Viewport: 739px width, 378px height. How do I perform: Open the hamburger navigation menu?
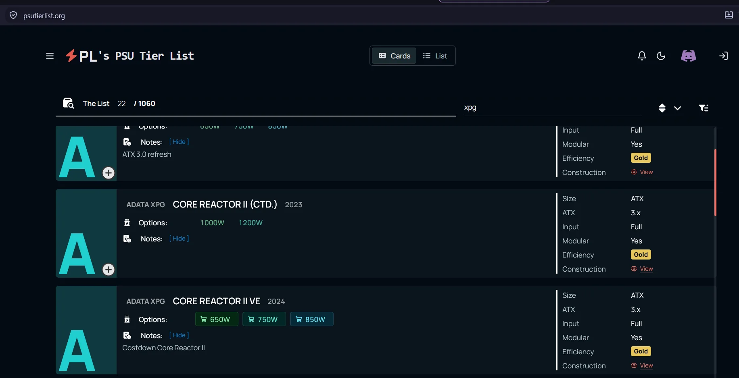(x=50, y=56)
